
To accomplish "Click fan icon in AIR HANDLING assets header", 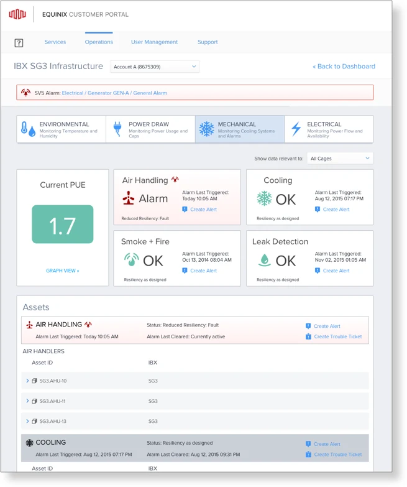I will coord(29,325).
